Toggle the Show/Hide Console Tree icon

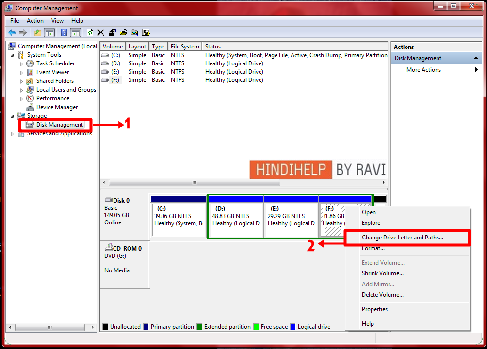coord(49,32)
